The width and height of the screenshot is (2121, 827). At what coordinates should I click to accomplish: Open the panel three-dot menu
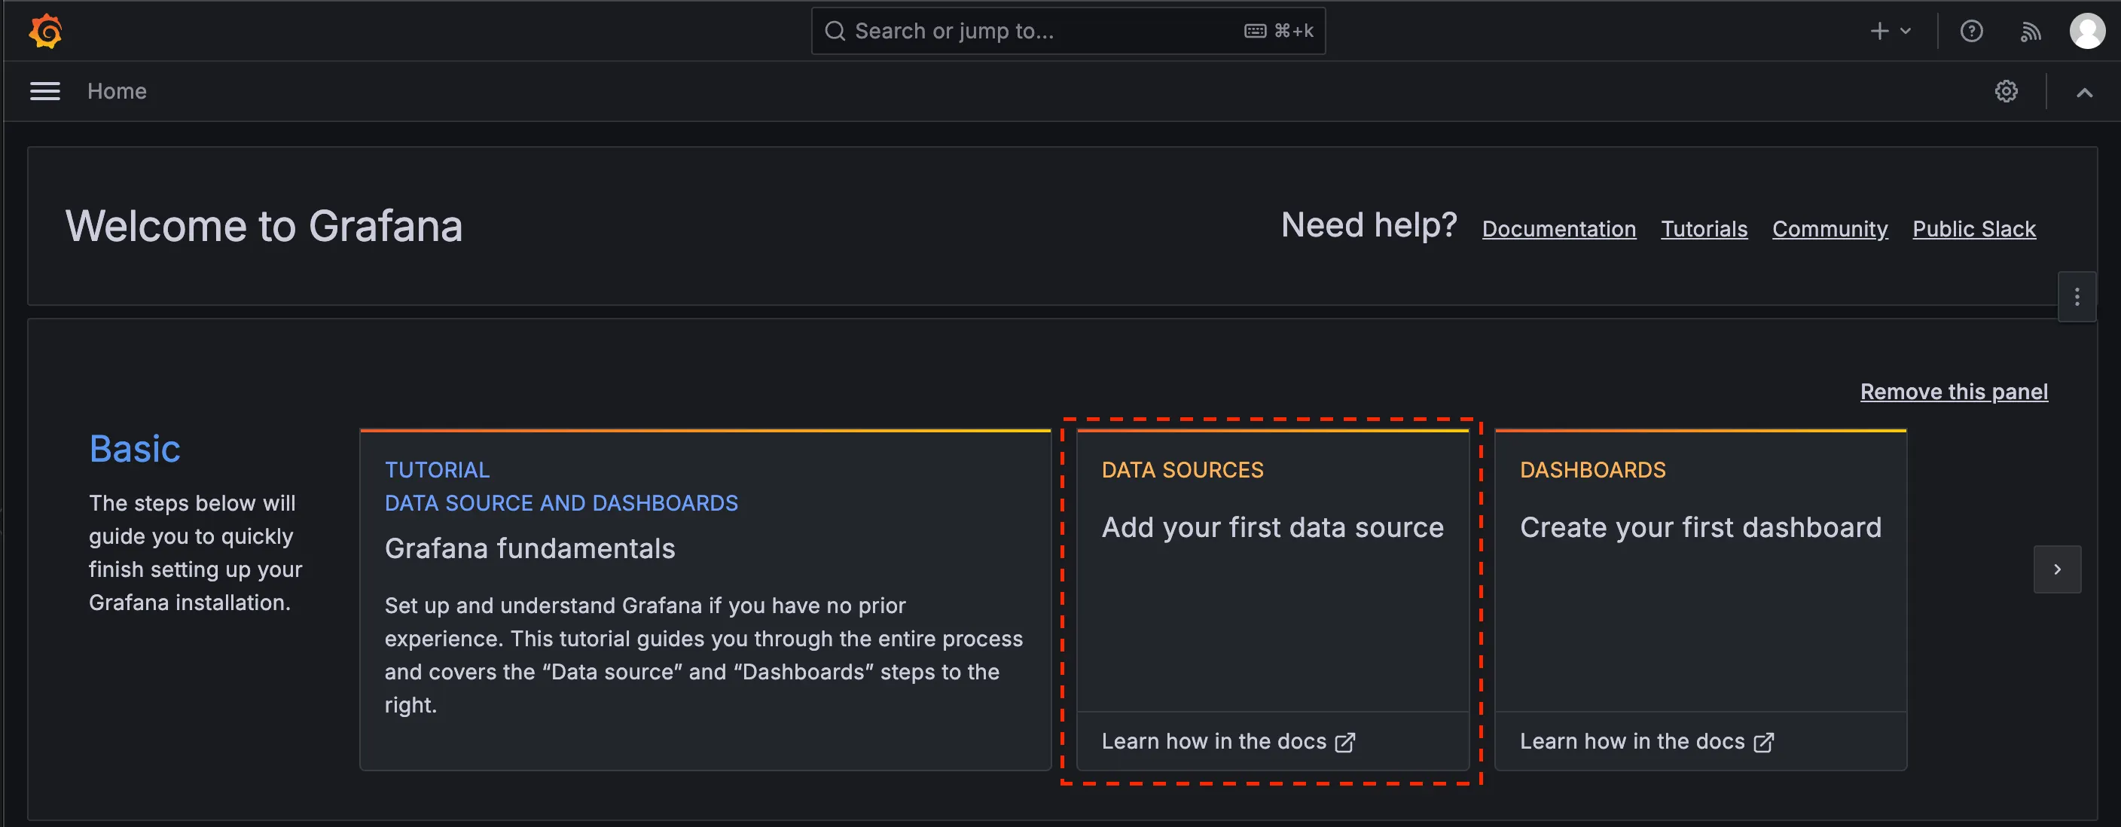[x=2077, y=297]
